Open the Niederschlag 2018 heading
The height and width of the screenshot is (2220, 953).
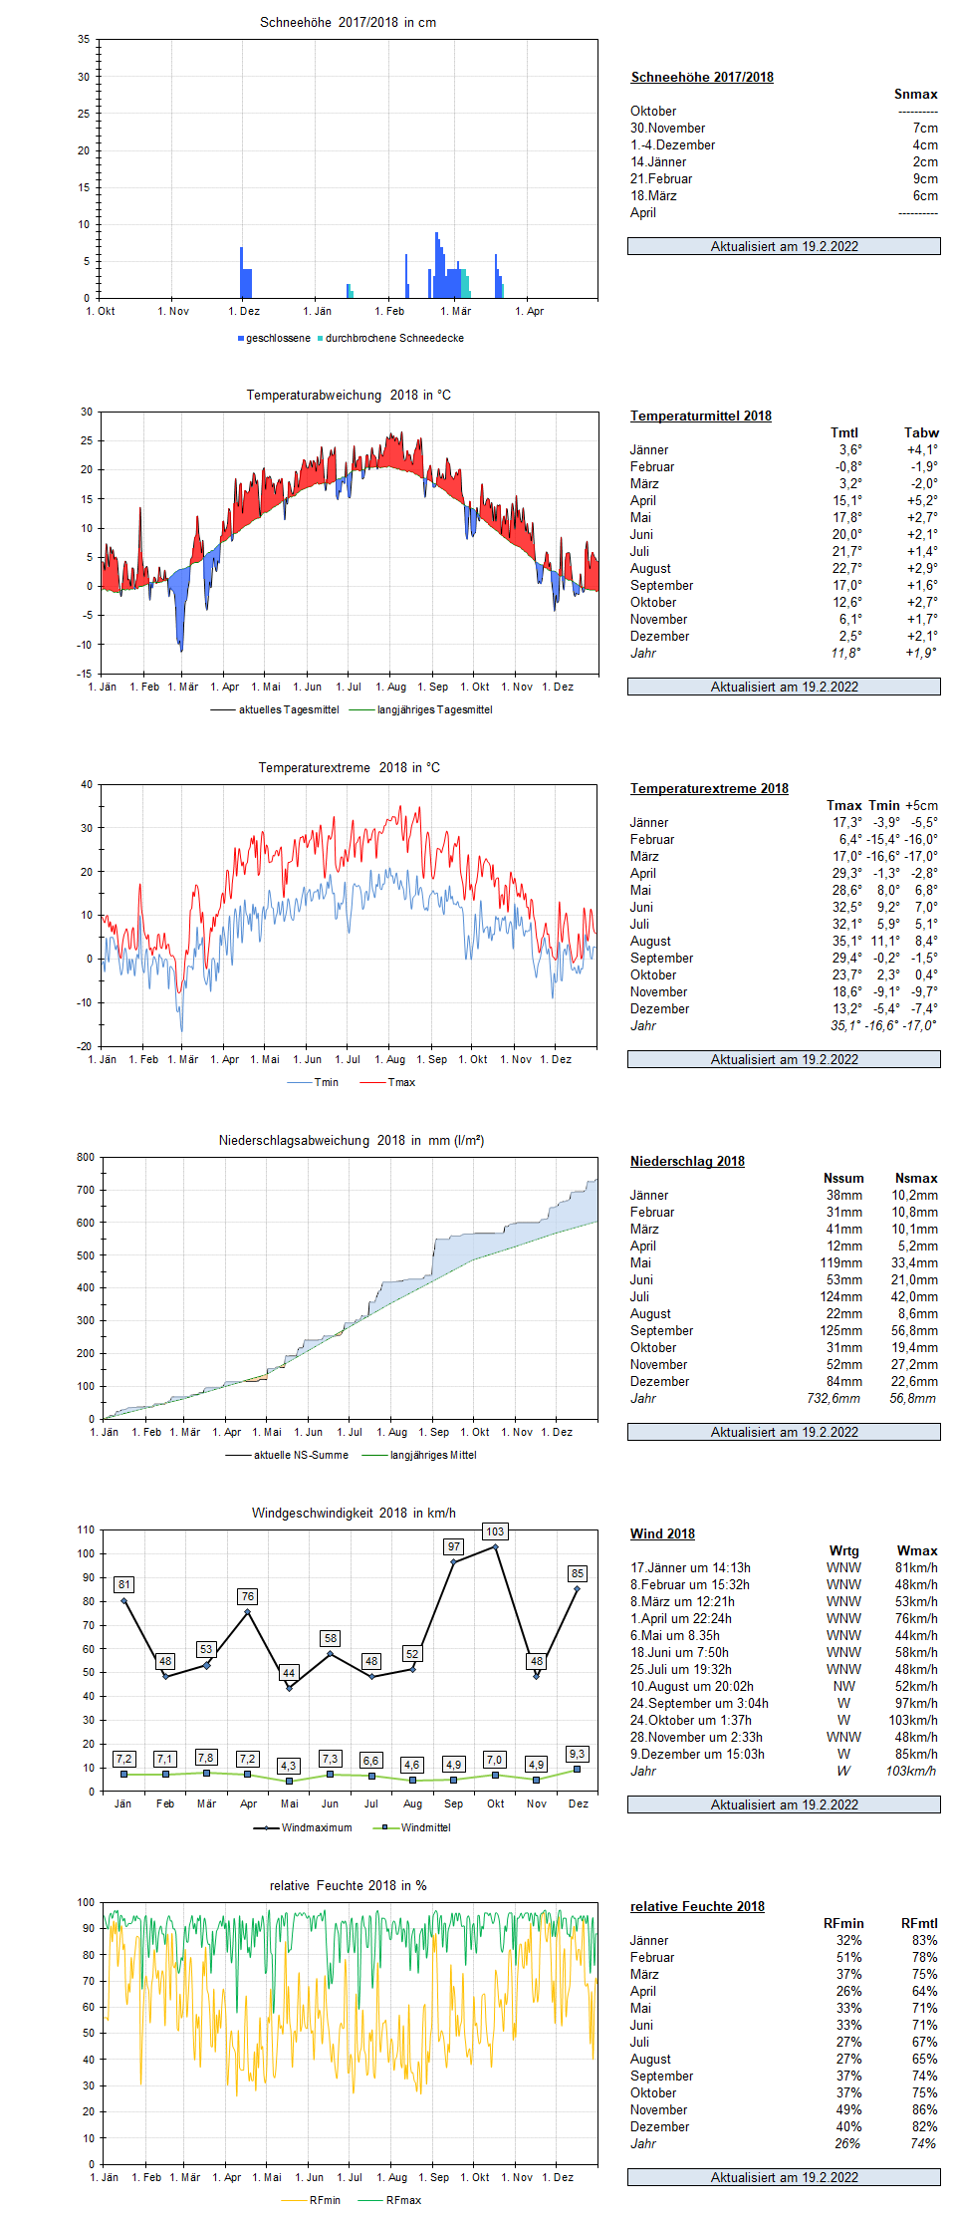click(687, 1161)
